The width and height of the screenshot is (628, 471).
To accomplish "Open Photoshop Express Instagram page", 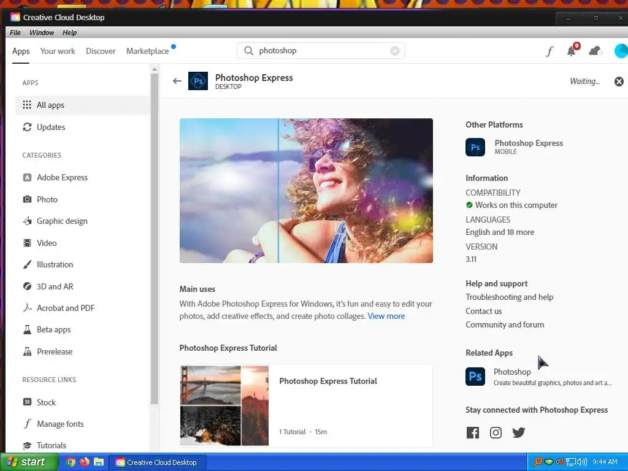I will [x=496, y=432].
